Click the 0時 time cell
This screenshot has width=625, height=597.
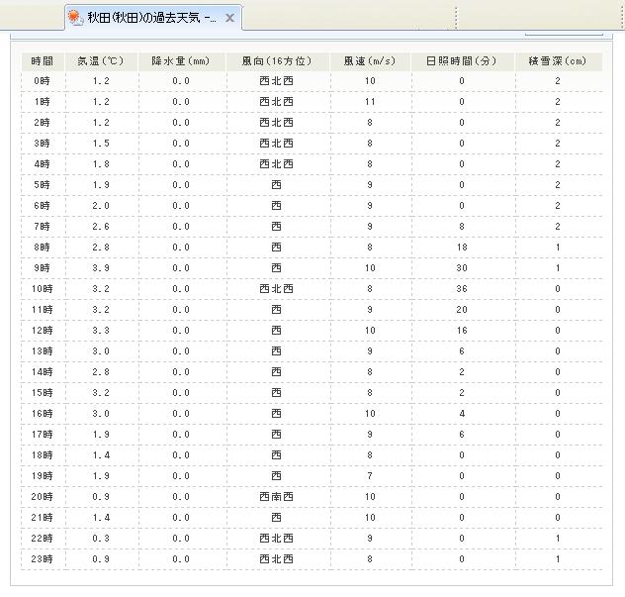click(42, 81)
